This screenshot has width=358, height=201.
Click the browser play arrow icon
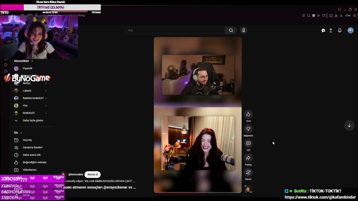point(319,16)
